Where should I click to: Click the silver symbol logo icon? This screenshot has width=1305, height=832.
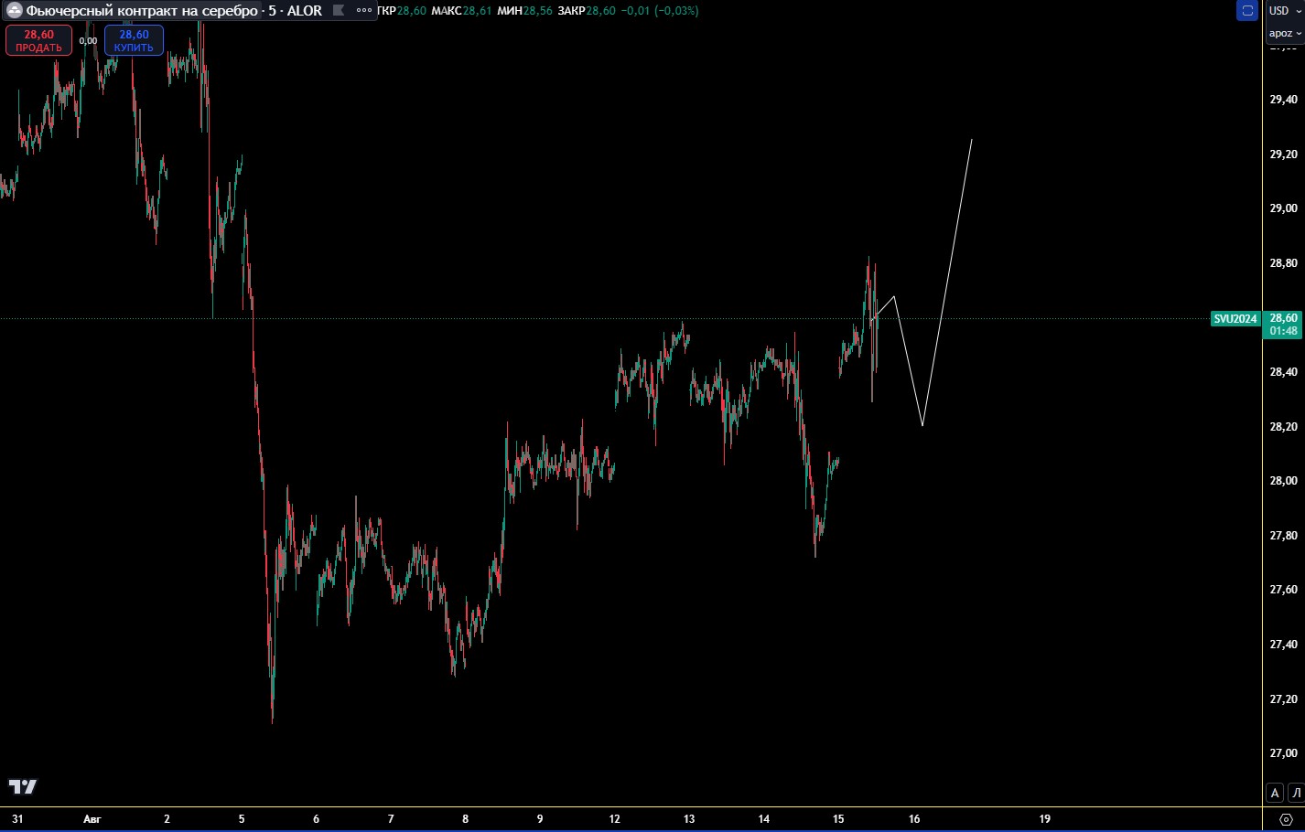[x=15, y=11]
